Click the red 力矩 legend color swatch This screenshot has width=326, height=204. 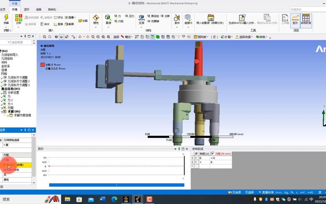click(x=43, y=65)
